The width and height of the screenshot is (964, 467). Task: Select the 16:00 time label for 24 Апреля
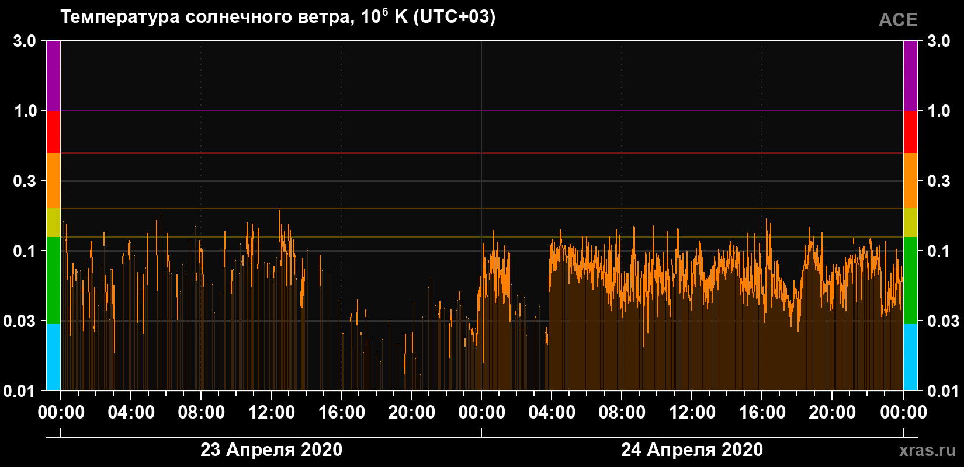(x=762, y=413)
